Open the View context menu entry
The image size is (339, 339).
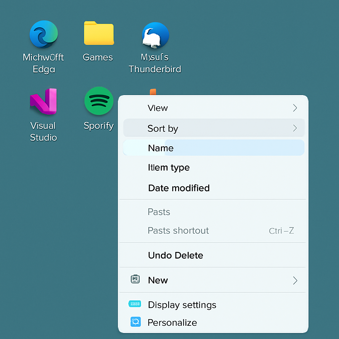213,108
